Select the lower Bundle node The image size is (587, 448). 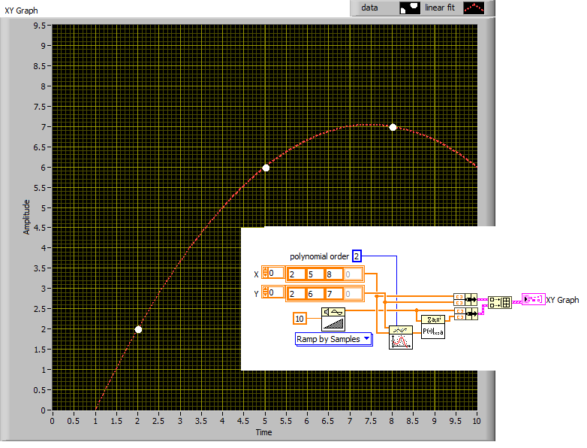pyautogui.click(x=465, y=313)
